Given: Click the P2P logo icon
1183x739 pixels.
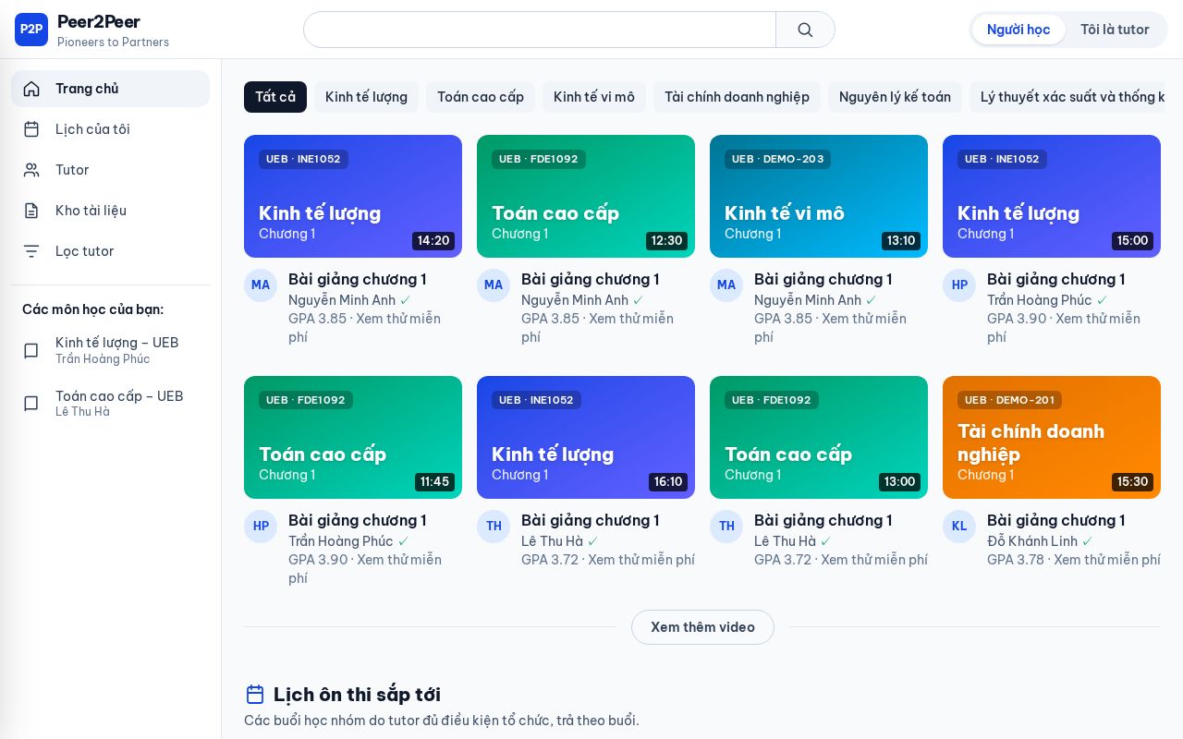Looking at the screenshot, I should tap(31, 30).
